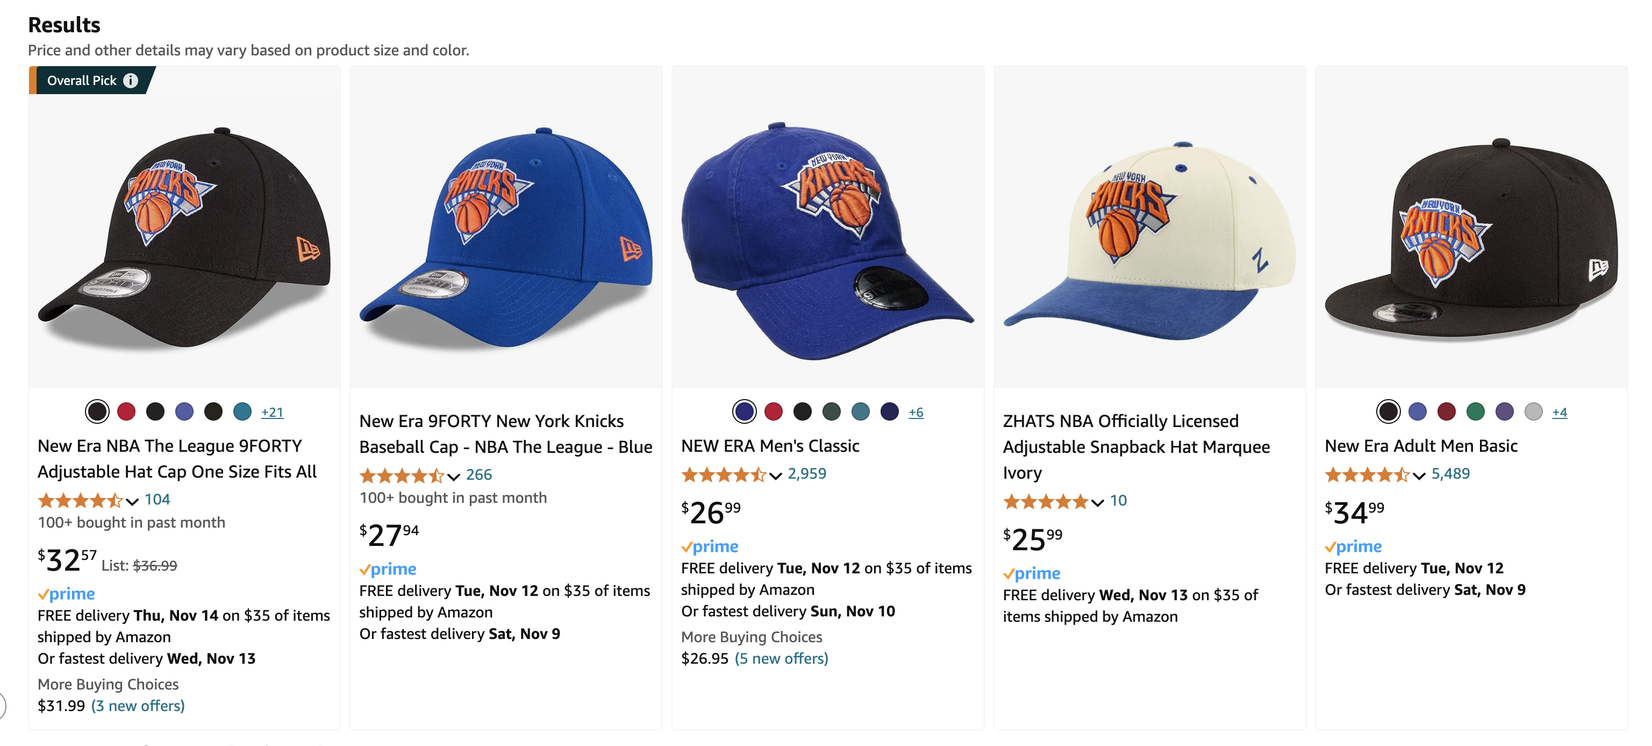Show +21 more colors for first cap

272,413
